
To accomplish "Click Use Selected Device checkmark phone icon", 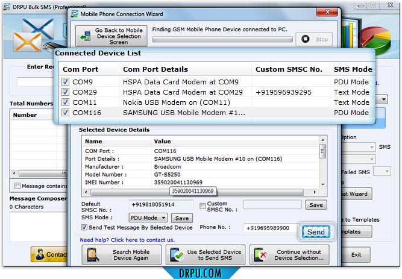I will coord(177,255).
